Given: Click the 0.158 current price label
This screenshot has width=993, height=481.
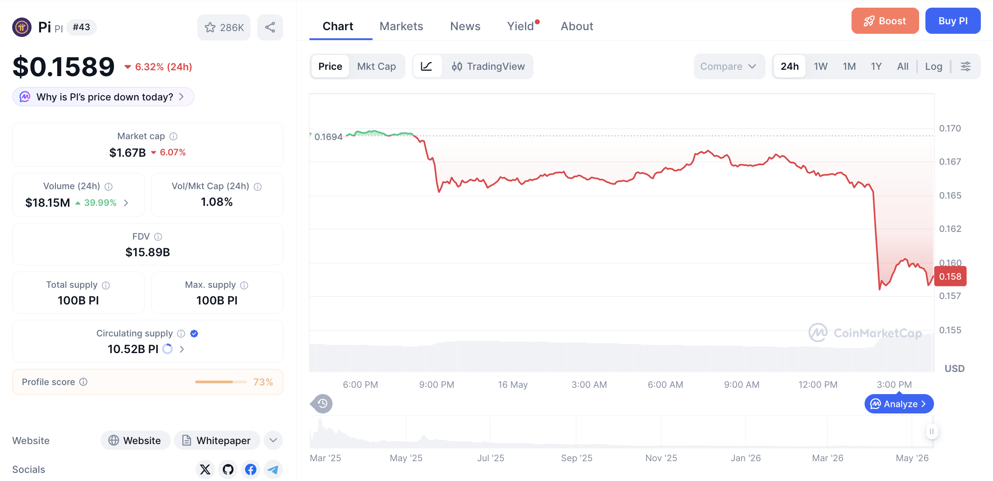Looking at the screenshot, I should point(950,277).
